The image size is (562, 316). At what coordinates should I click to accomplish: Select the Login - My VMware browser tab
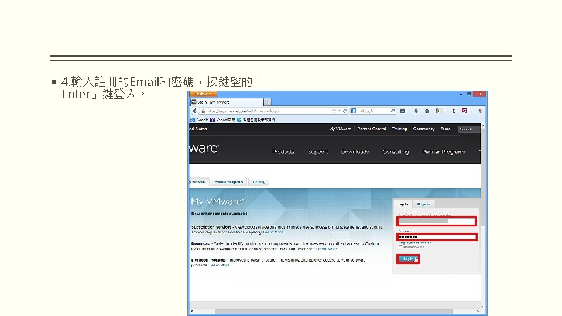tap(227, 102)
